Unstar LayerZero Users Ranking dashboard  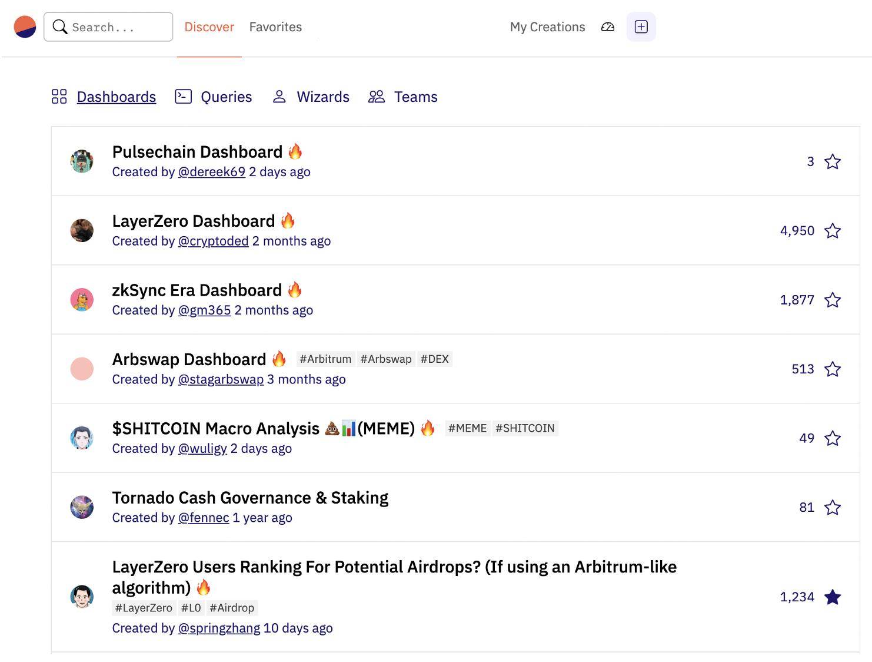[833, 597]
